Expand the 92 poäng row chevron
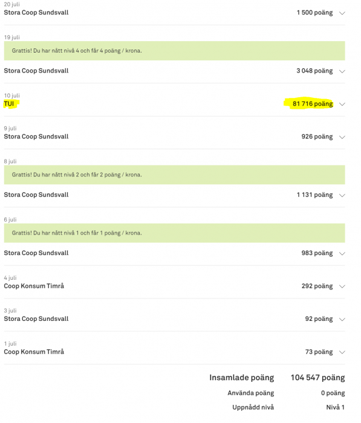This screenshot has width=361, height=423. coord(342,320)
